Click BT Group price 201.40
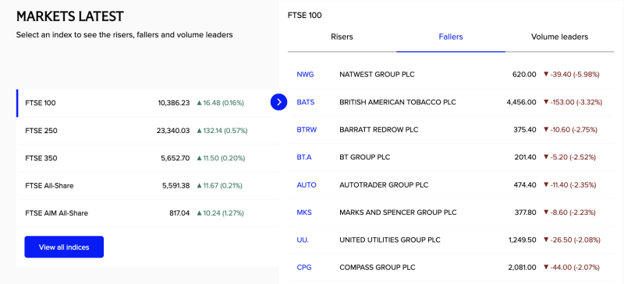 point(525,157)
